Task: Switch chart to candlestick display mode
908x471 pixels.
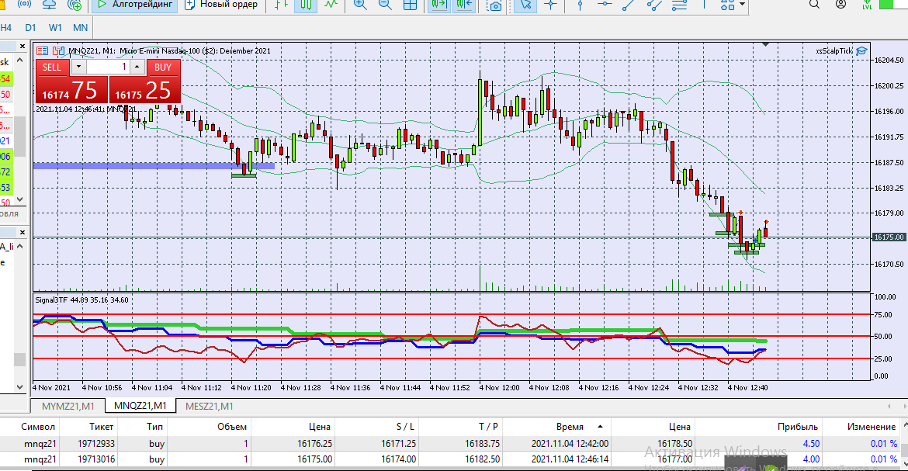Action: [306, 5]
